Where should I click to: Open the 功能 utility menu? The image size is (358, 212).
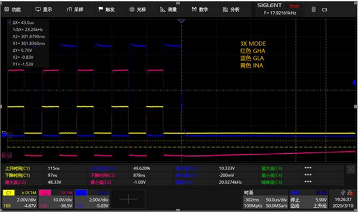[x=13, y=10]
